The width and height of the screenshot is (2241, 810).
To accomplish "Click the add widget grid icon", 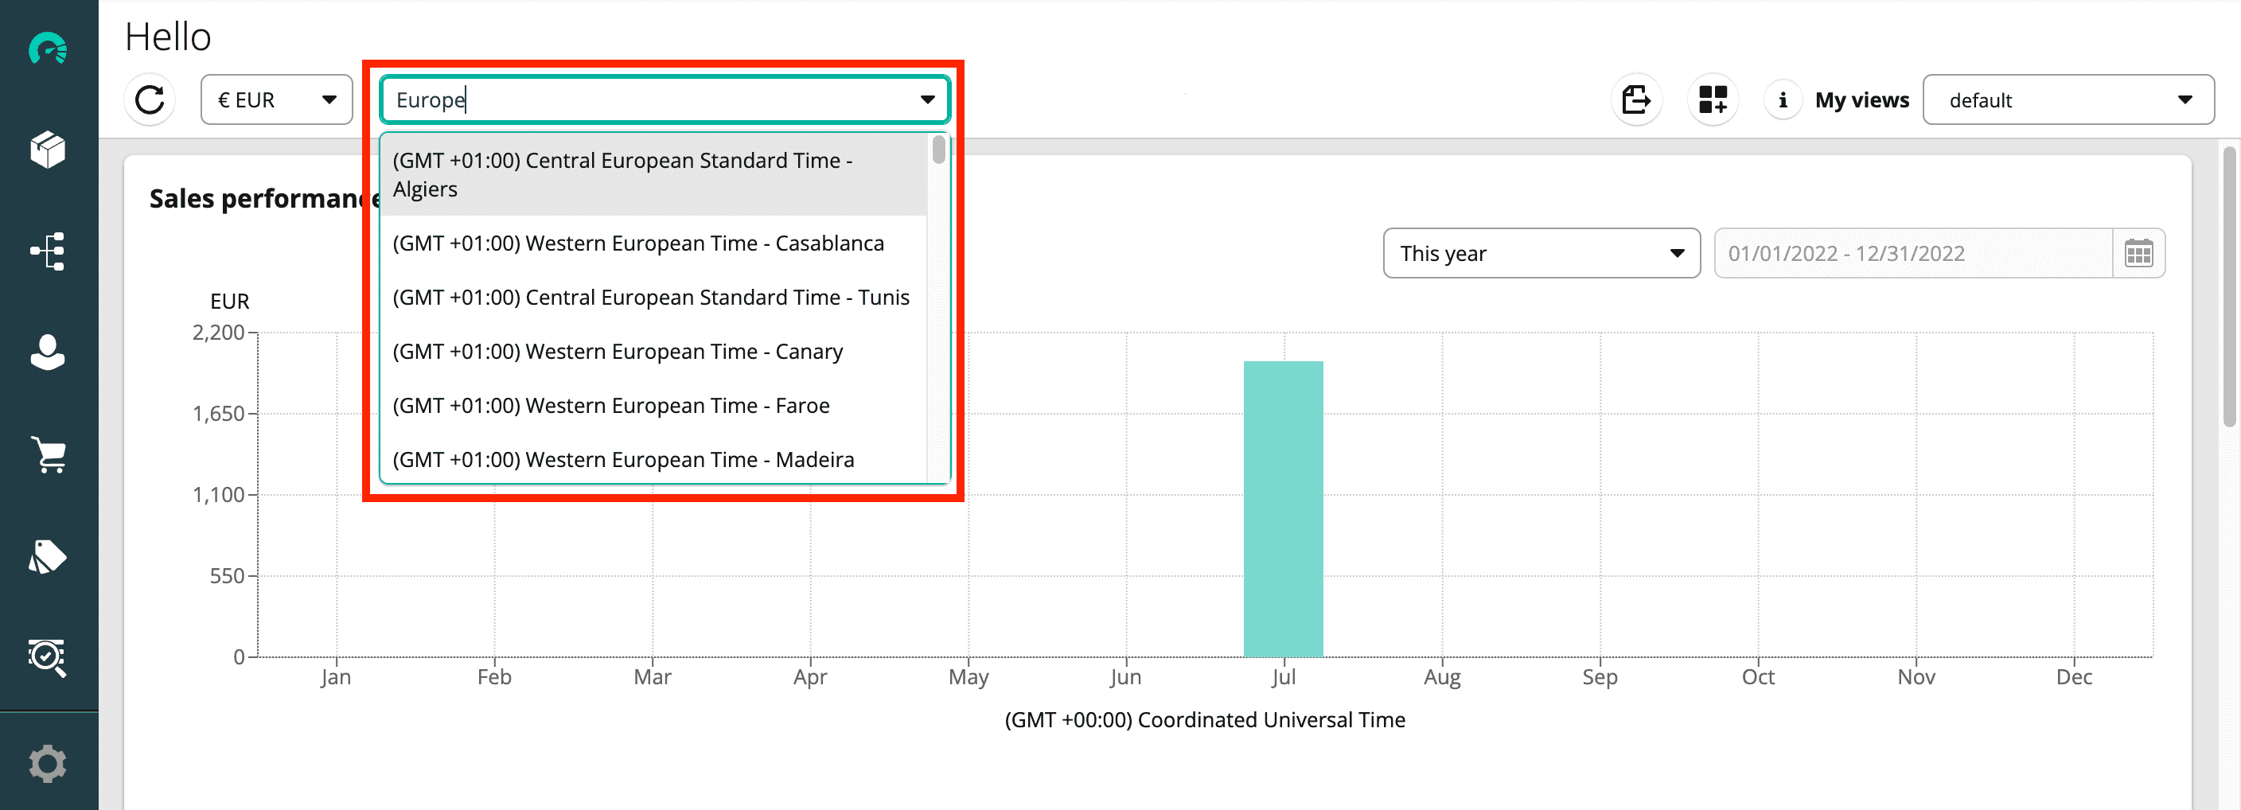I will coord(1712,100).
